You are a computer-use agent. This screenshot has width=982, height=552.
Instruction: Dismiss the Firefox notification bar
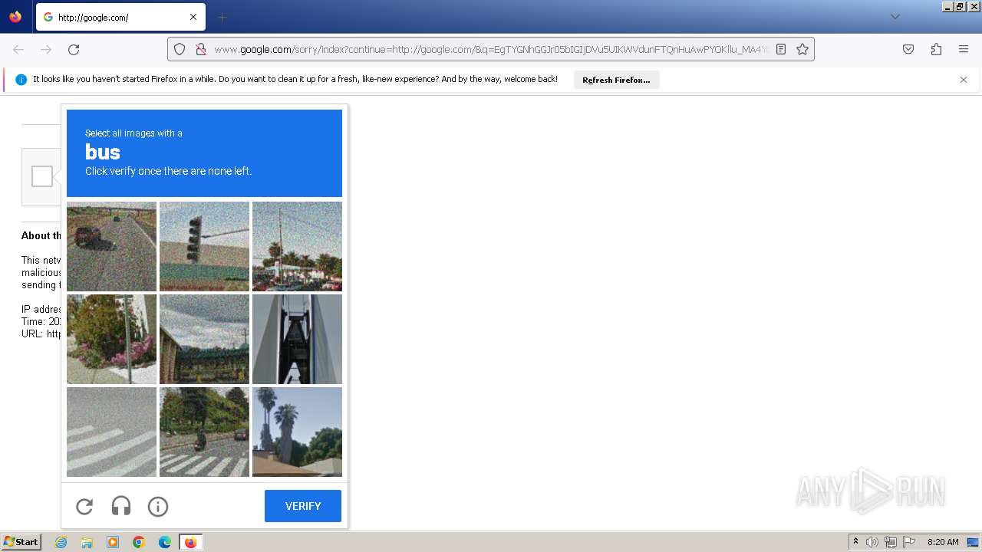(x=964, y=80)
